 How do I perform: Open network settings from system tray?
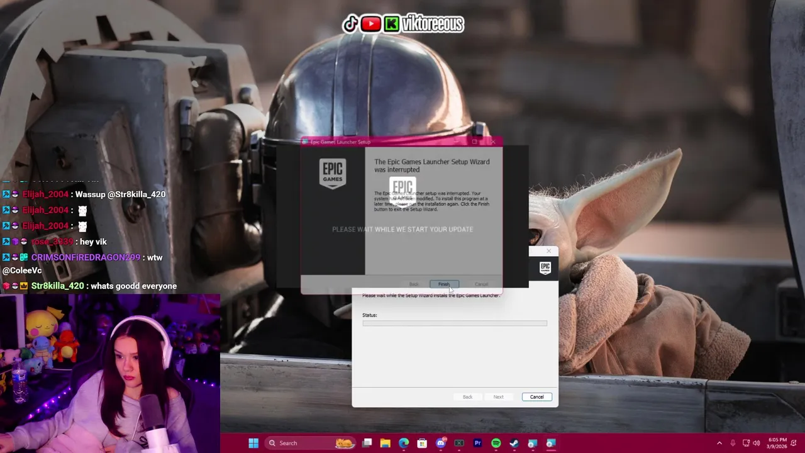746,443
